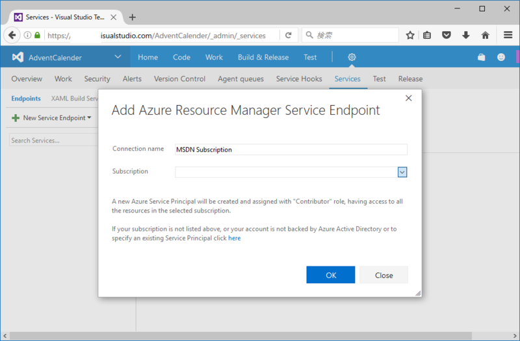520x341 pixels.
Task: Click the Connection name text field
Action: point(291,150)
